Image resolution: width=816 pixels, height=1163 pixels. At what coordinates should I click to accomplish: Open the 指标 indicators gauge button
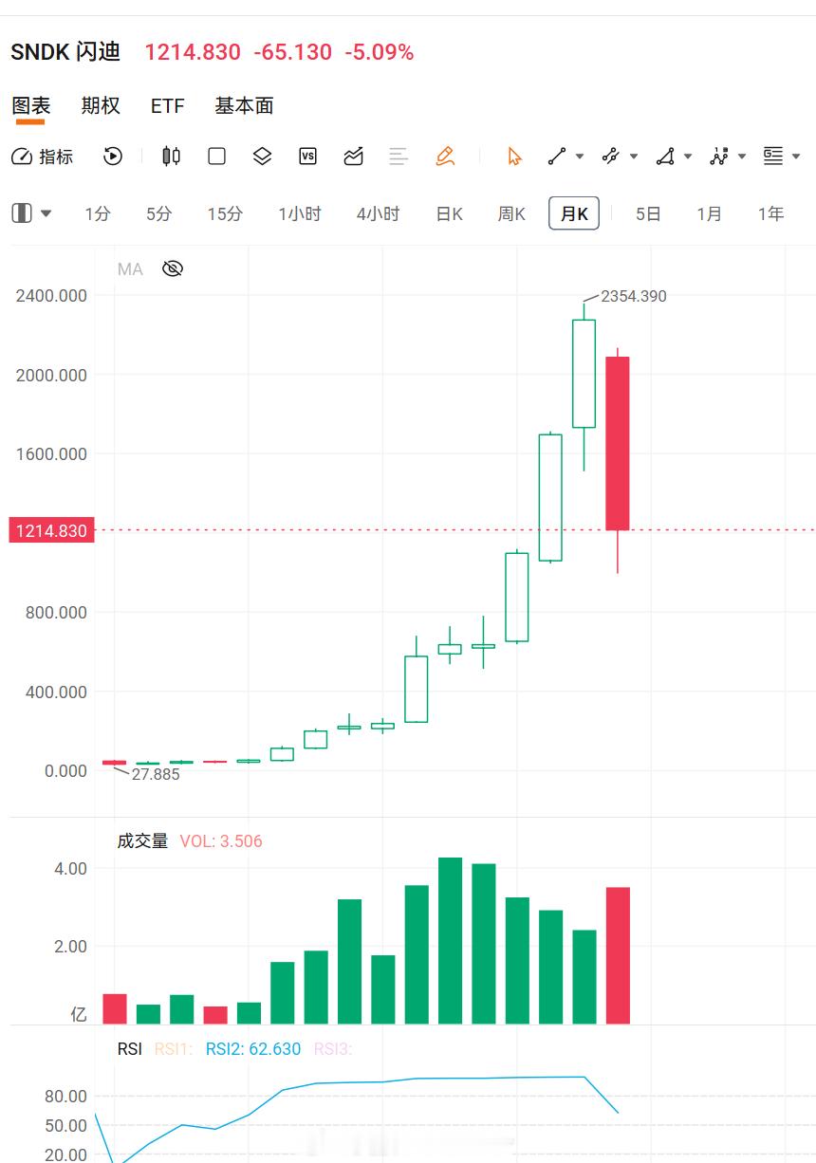coord(42,157)
